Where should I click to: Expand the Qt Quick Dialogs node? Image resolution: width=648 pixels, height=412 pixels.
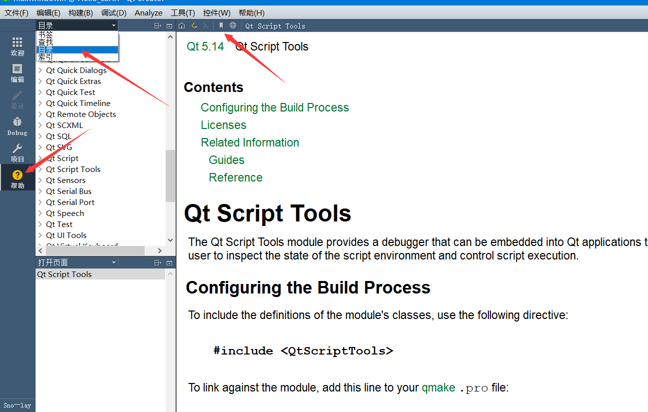pos(41,70)
